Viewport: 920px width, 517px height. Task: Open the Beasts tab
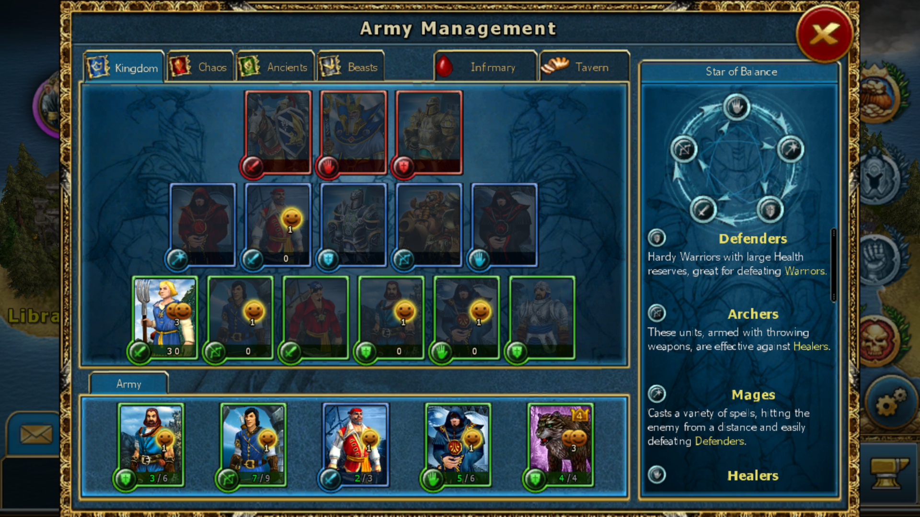[x=351, y=67]
